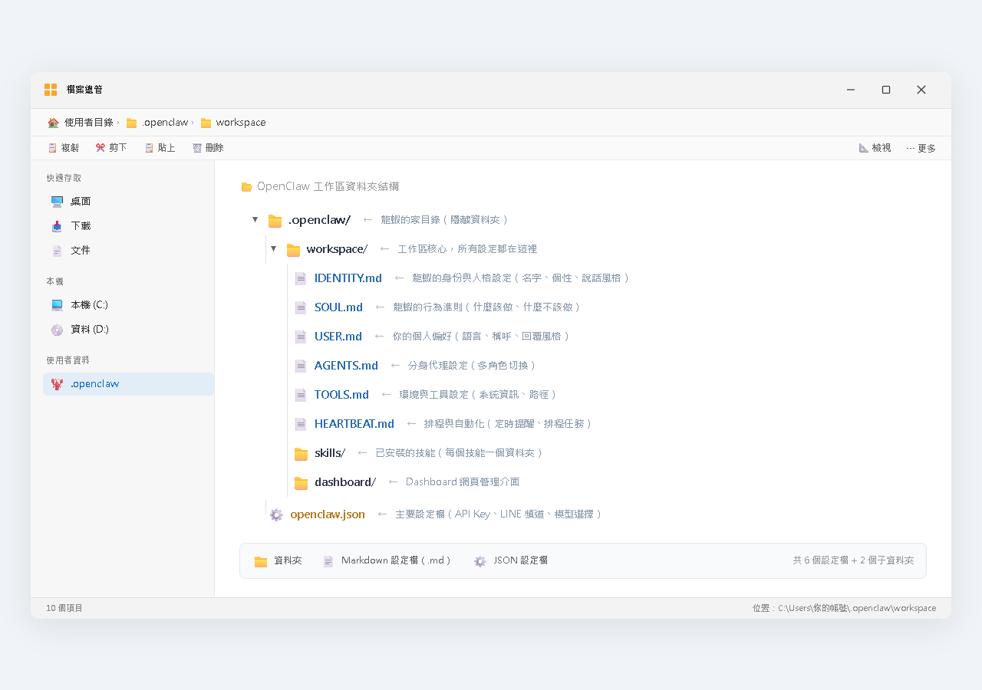The image size is (982, 690).
Task: Select SOUL.md in the folder tree
Action: (x=338, y=307)
